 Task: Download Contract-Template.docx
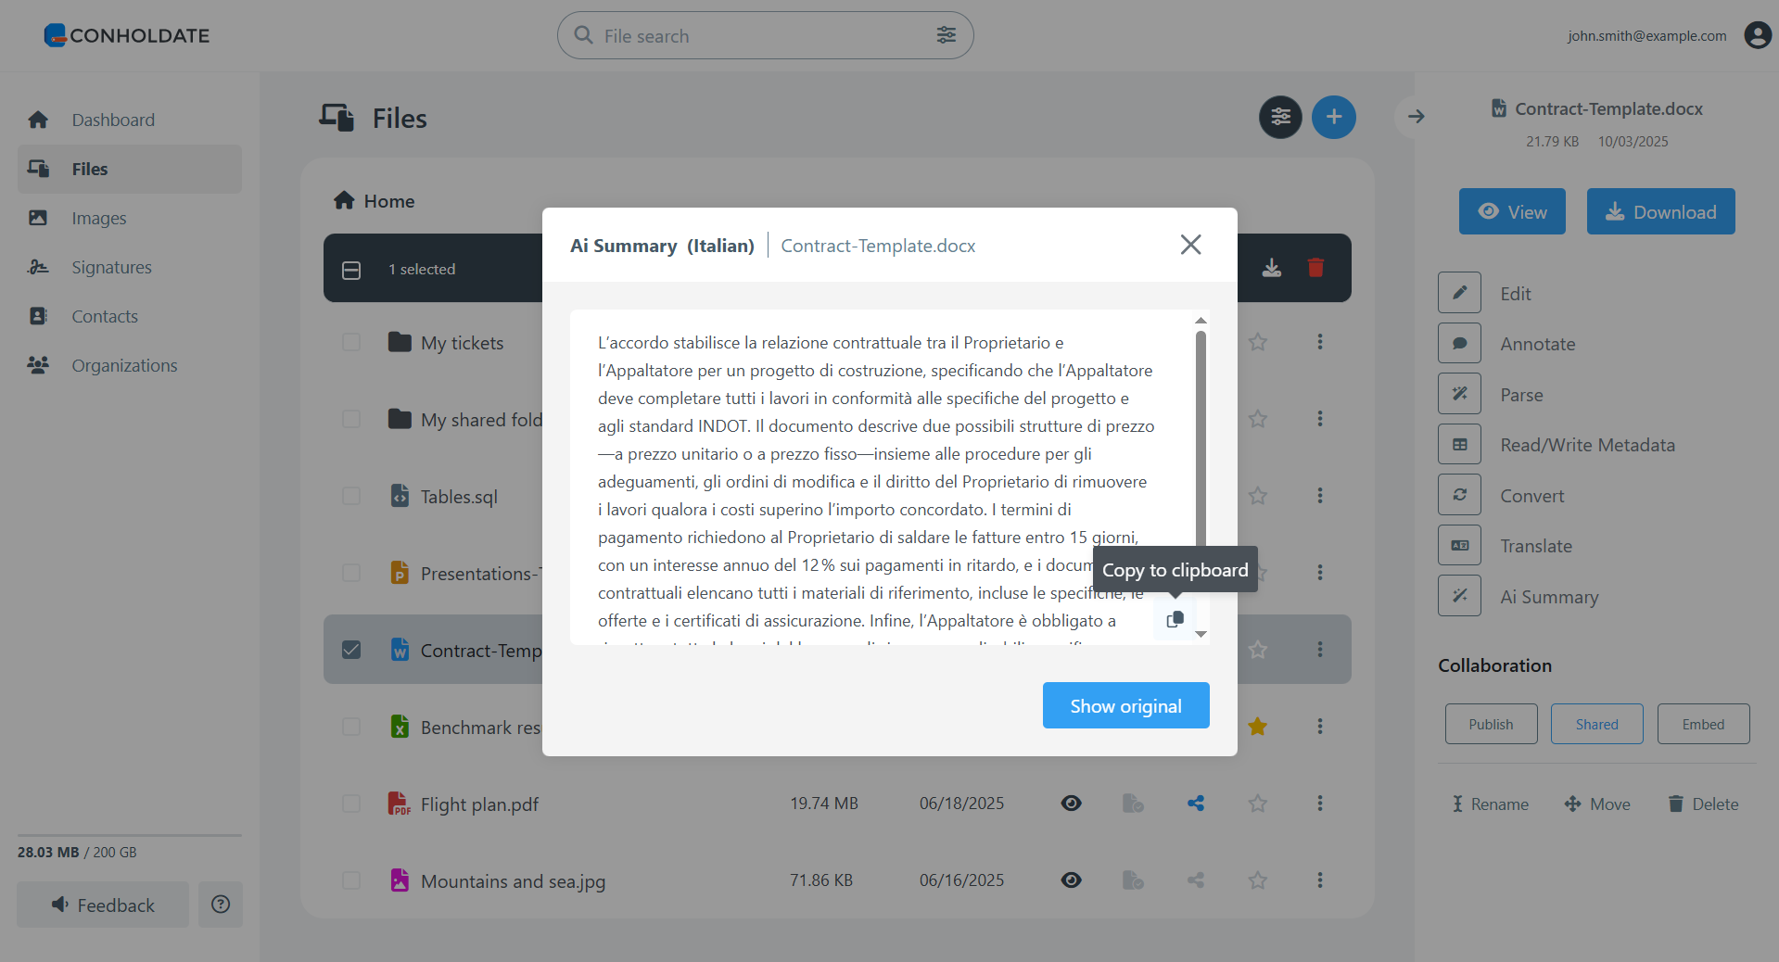click(1659, 211)
